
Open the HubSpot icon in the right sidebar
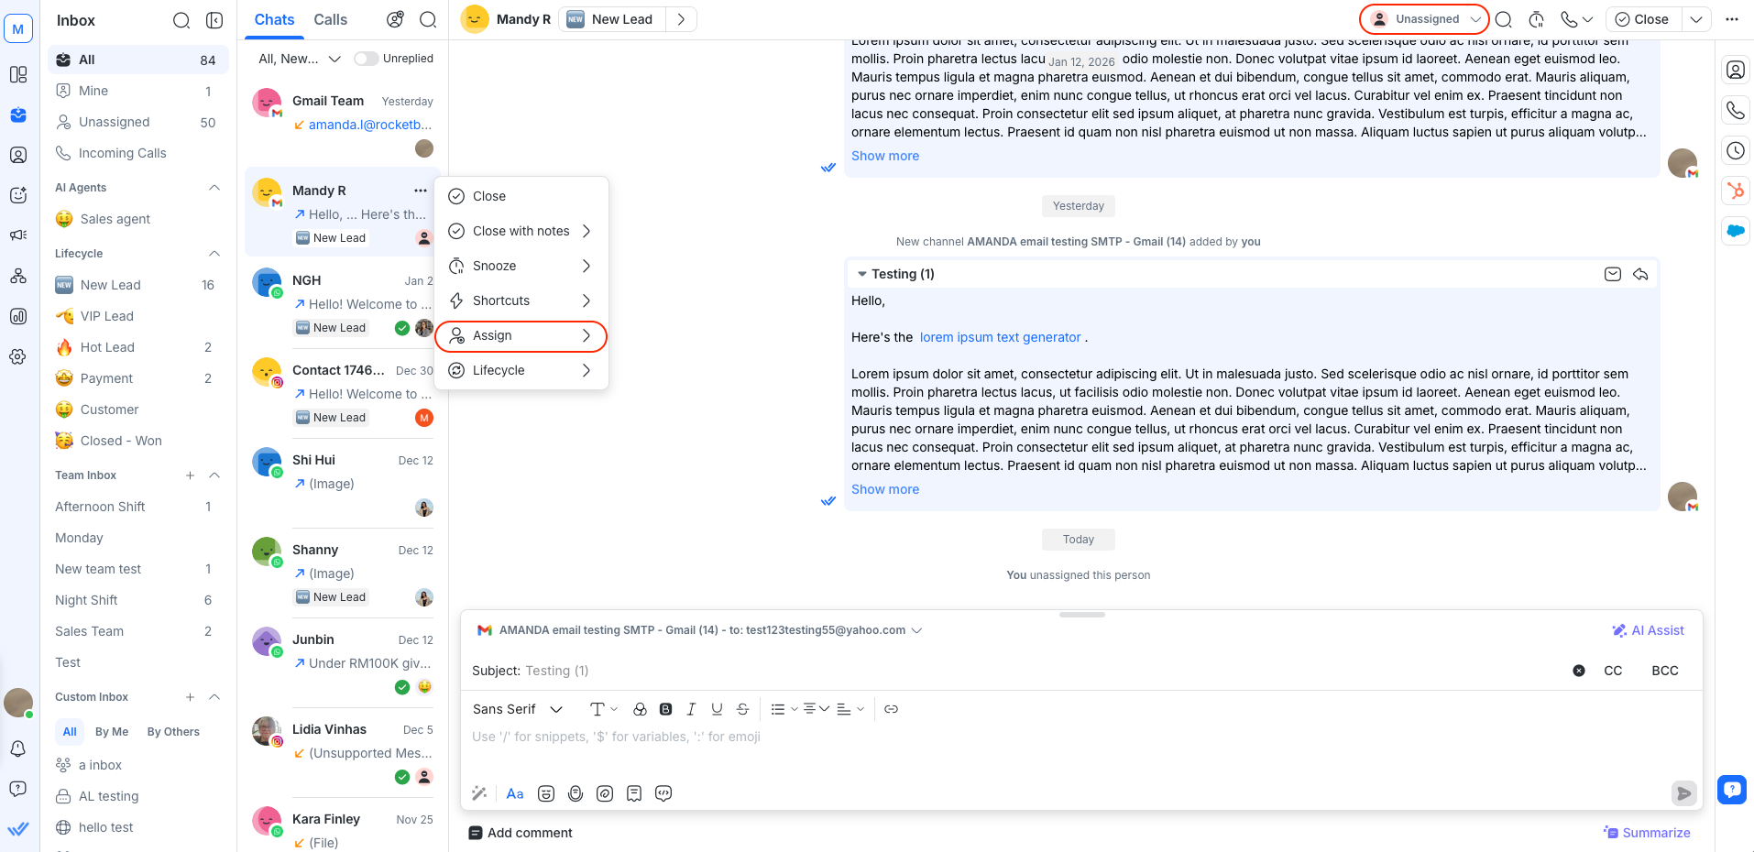click(1735, 191)
